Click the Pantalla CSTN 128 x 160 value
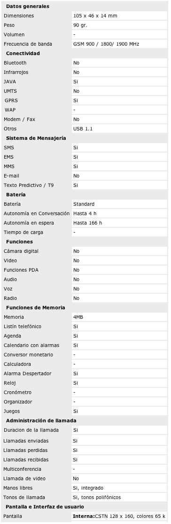 pyautogui.click(x=119, y=516)
